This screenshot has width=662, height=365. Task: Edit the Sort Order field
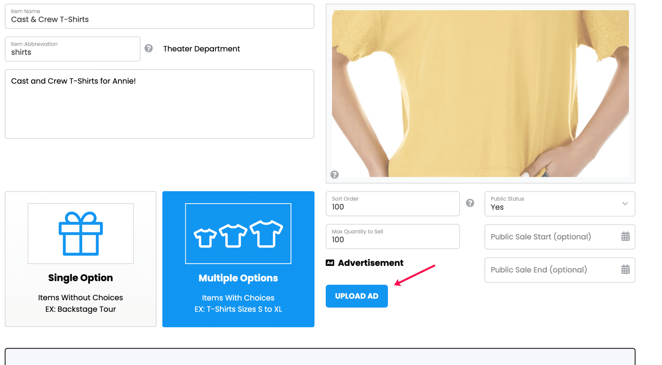(x=393, y=204)
